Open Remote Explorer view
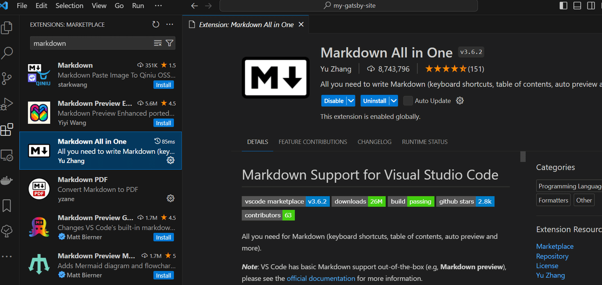The height and width of the screenshot is (285, 602). pyautogui.click(x=7, y=155)
